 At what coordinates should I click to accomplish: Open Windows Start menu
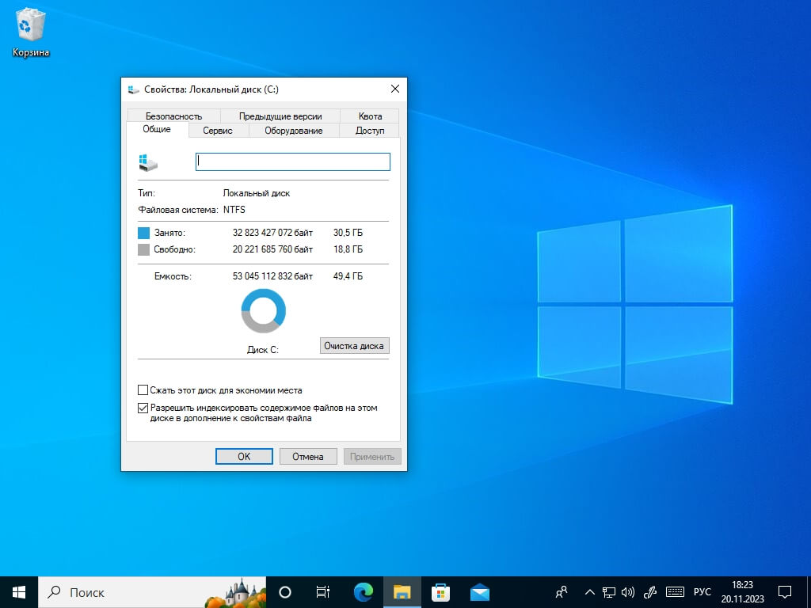coord(19,591)
